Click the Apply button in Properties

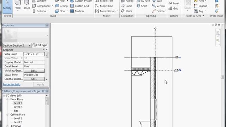[x=41, y=84]
